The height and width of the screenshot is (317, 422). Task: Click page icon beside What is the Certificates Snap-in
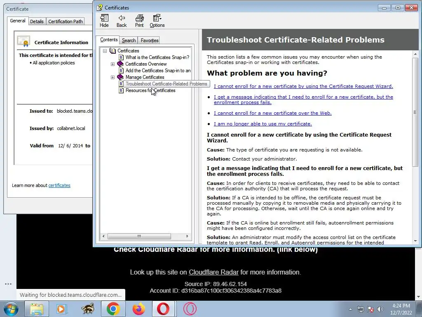[121, 57]
